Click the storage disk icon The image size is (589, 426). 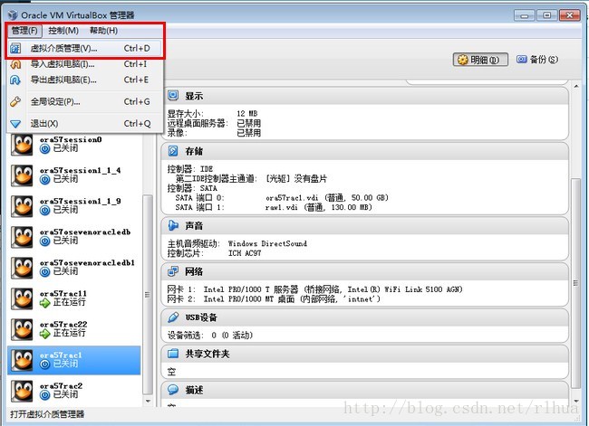(x=173, y=151)
